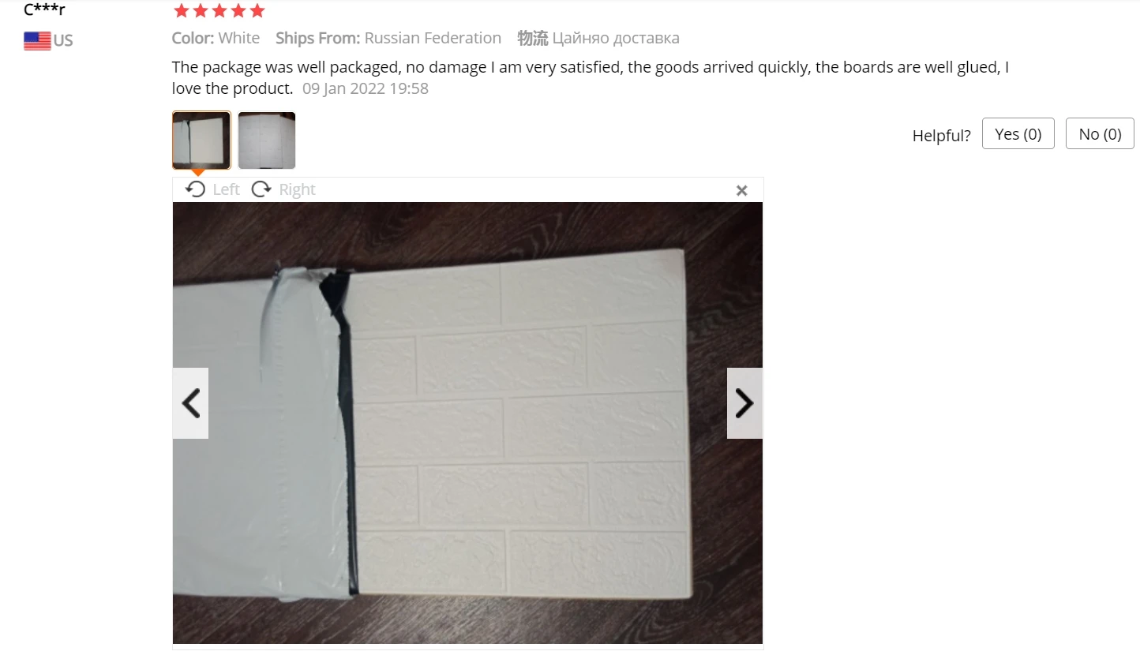Click the 'Right' rotate label

pos(297,189)
